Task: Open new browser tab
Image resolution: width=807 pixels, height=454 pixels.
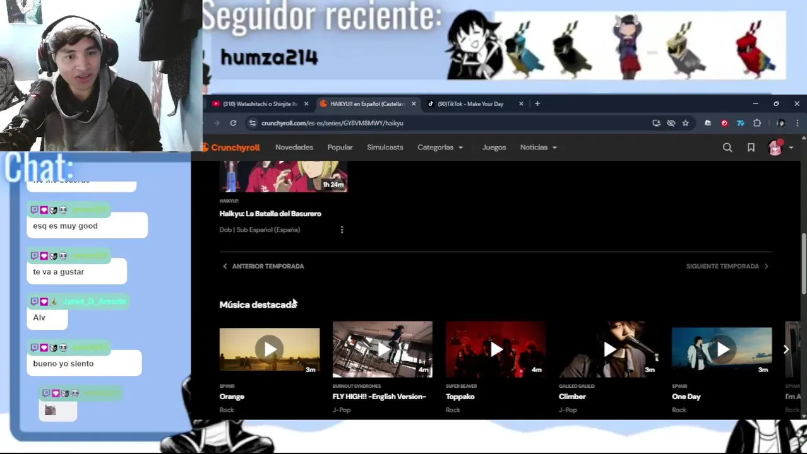Action: pos(537,103)
